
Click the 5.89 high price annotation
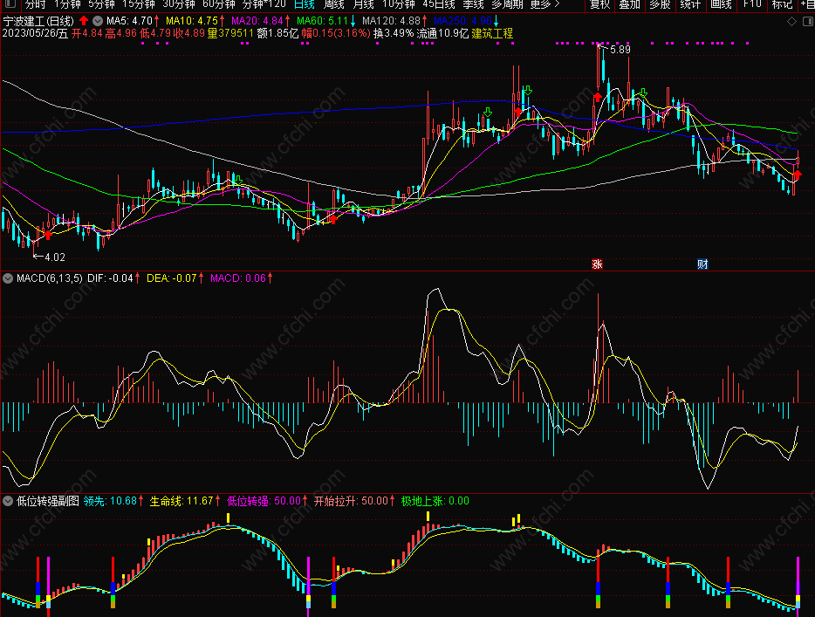(620, 50)
